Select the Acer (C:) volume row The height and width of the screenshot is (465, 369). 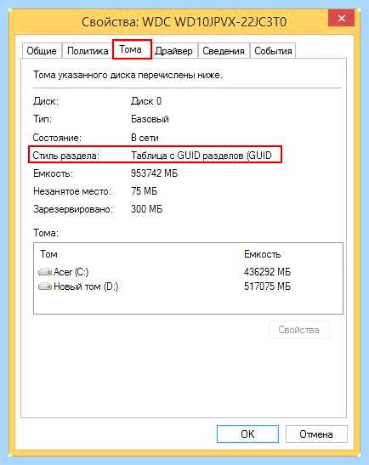188,272
